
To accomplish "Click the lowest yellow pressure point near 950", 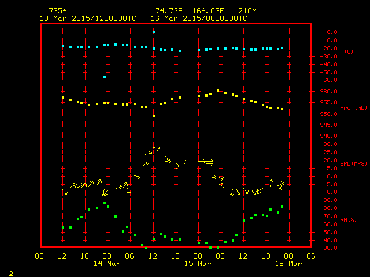I will 154,116.
